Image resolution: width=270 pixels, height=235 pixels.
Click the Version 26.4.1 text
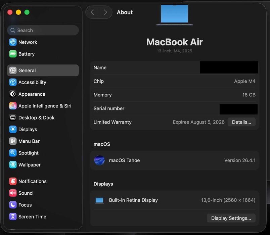tap(240, 160)
